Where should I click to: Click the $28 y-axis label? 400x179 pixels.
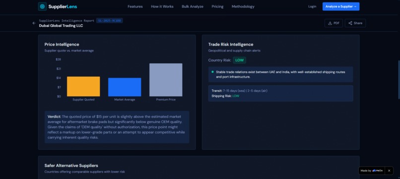tap(59, 59)
